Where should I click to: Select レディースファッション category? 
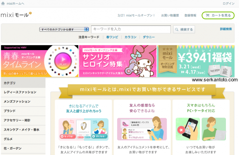23,92
